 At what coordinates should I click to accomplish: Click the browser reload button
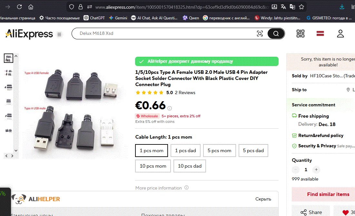(19, 7)
